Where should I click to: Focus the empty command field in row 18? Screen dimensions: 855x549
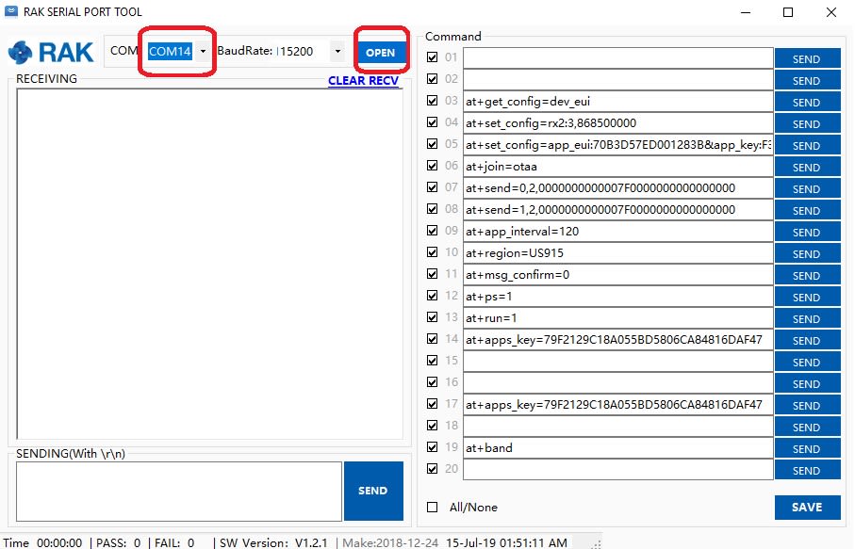pyautogui.click(x=617, y=426)
